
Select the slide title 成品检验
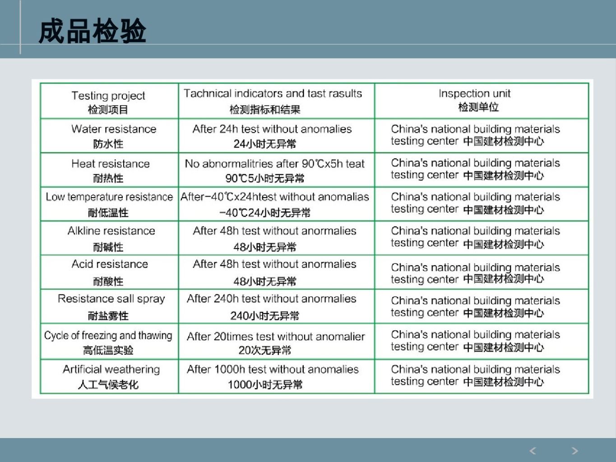(93, 31)
